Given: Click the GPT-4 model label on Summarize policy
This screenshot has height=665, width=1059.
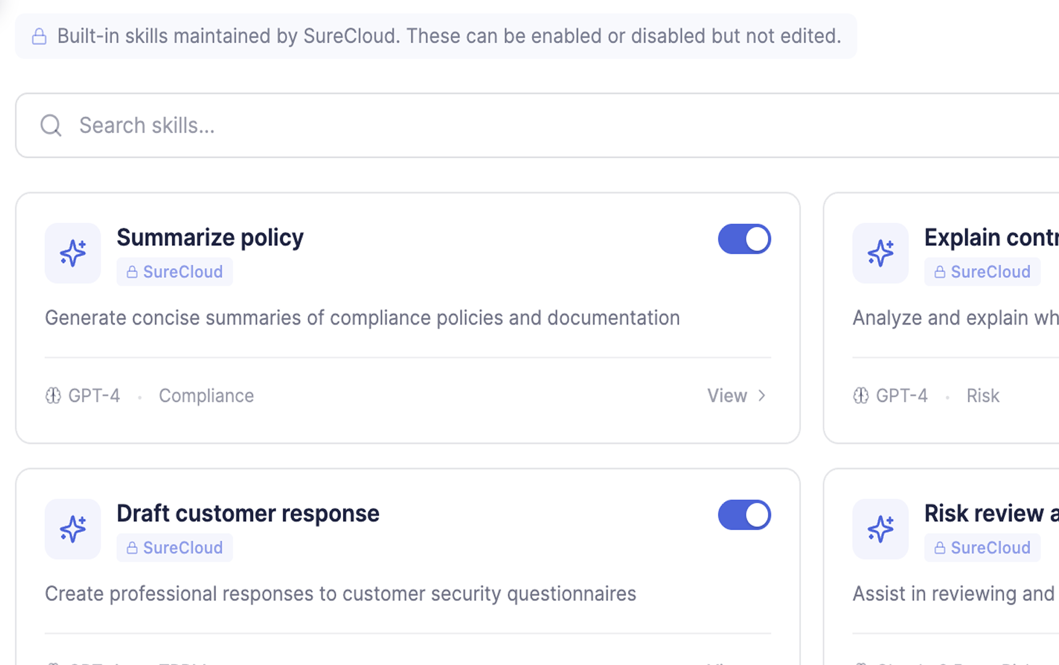Looking at the screenshot, I should 94,395.
